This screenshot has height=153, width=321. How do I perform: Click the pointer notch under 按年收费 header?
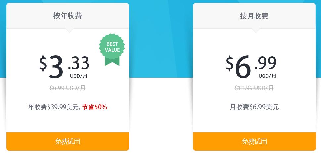69,30
